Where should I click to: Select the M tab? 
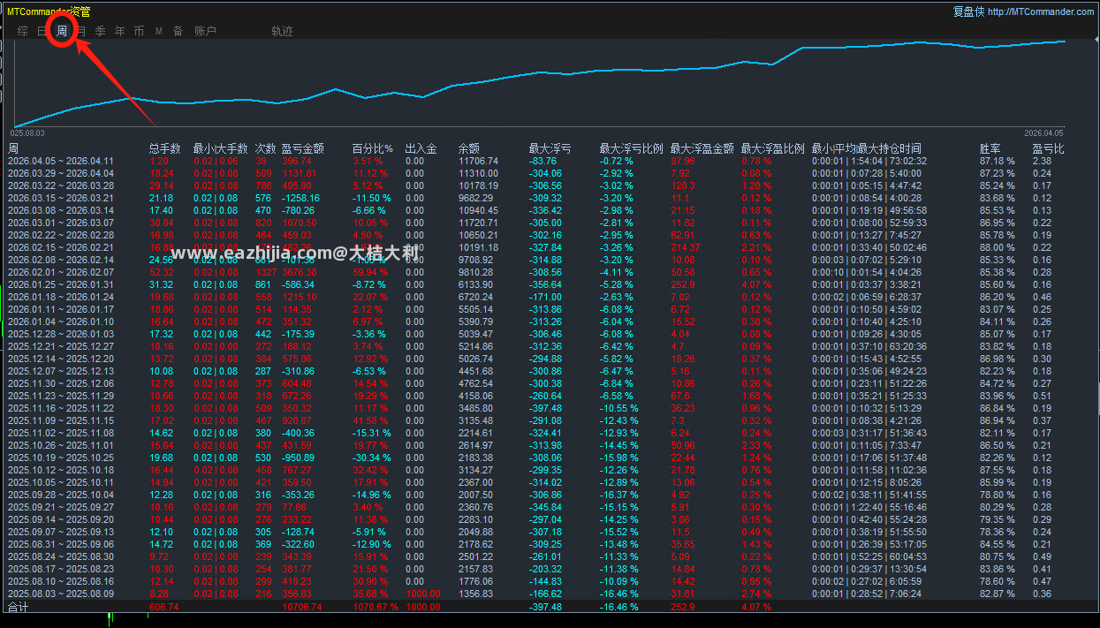tap(159, 31)
